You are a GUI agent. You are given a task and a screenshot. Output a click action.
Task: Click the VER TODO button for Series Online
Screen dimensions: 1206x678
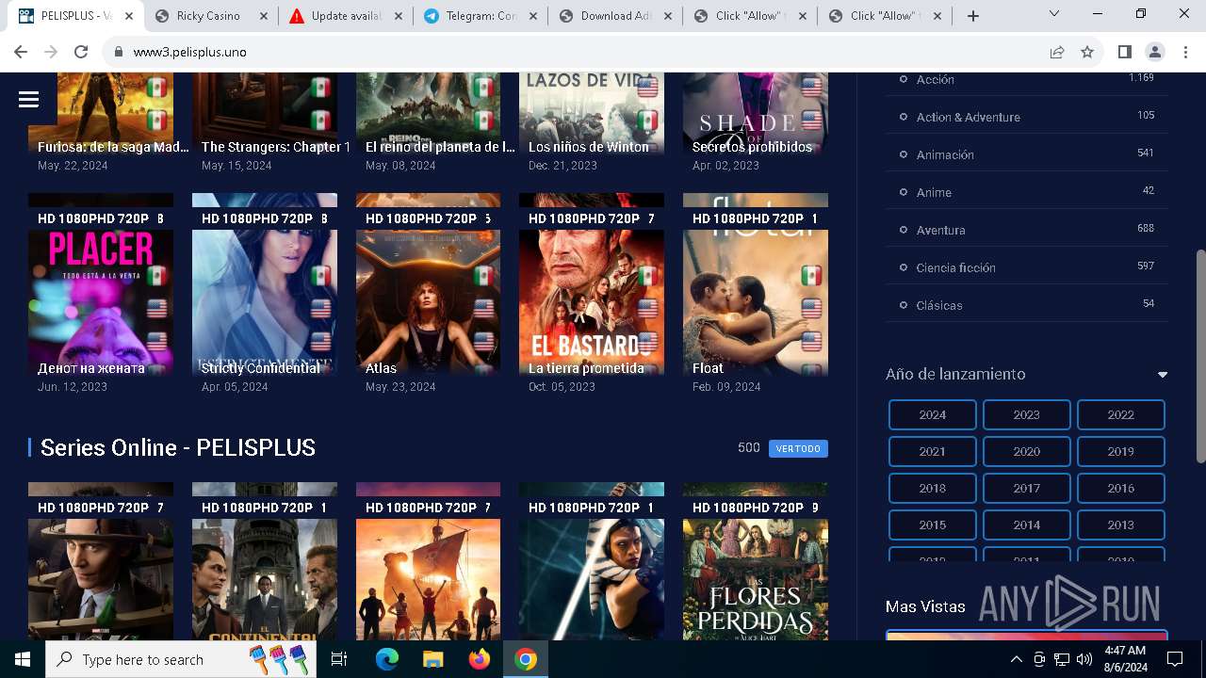798,448
